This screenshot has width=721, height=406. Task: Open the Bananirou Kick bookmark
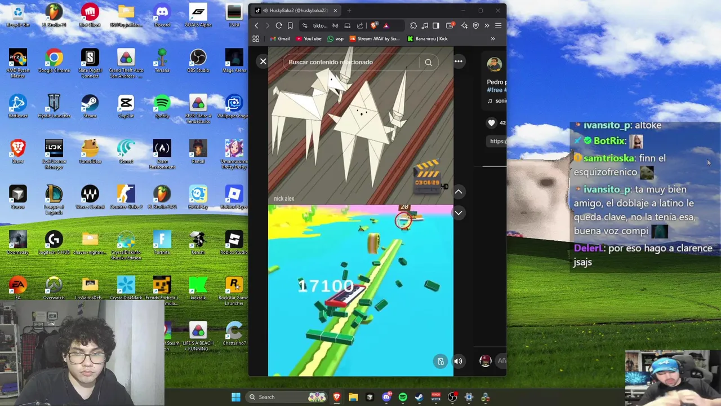pos(428,39)
